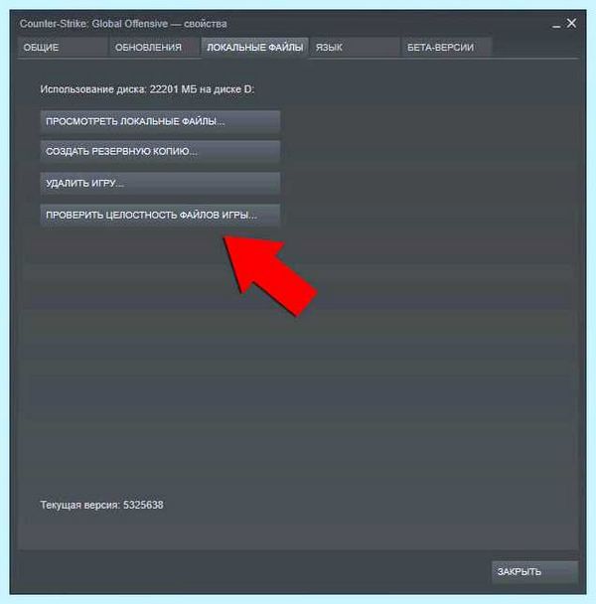Close the properties window with X
Screen dimensions: 596x604
point(572,24)
